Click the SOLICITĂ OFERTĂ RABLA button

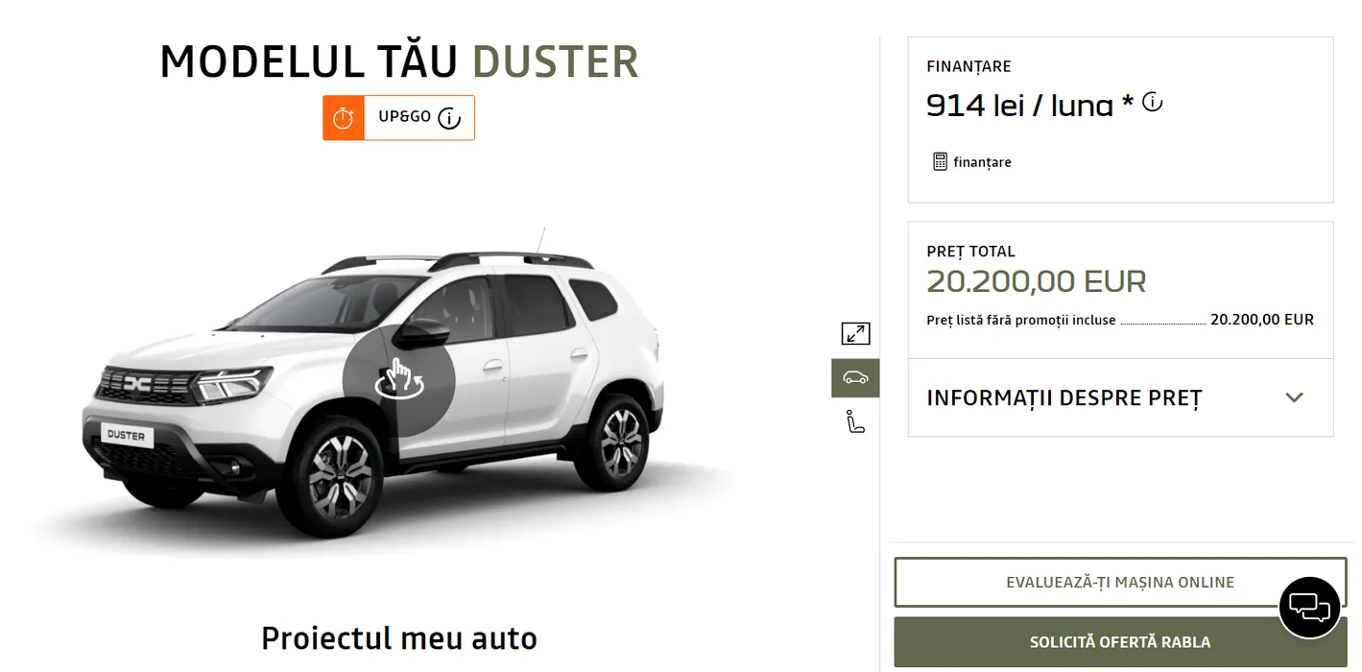pyautogui.click(x=1120, y=642)
